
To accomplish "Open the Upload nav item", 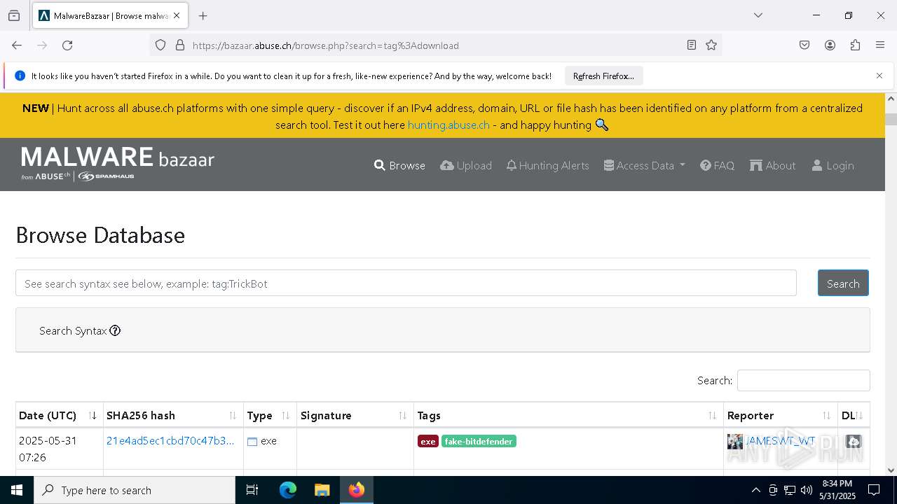I will [x=466, y=165].
